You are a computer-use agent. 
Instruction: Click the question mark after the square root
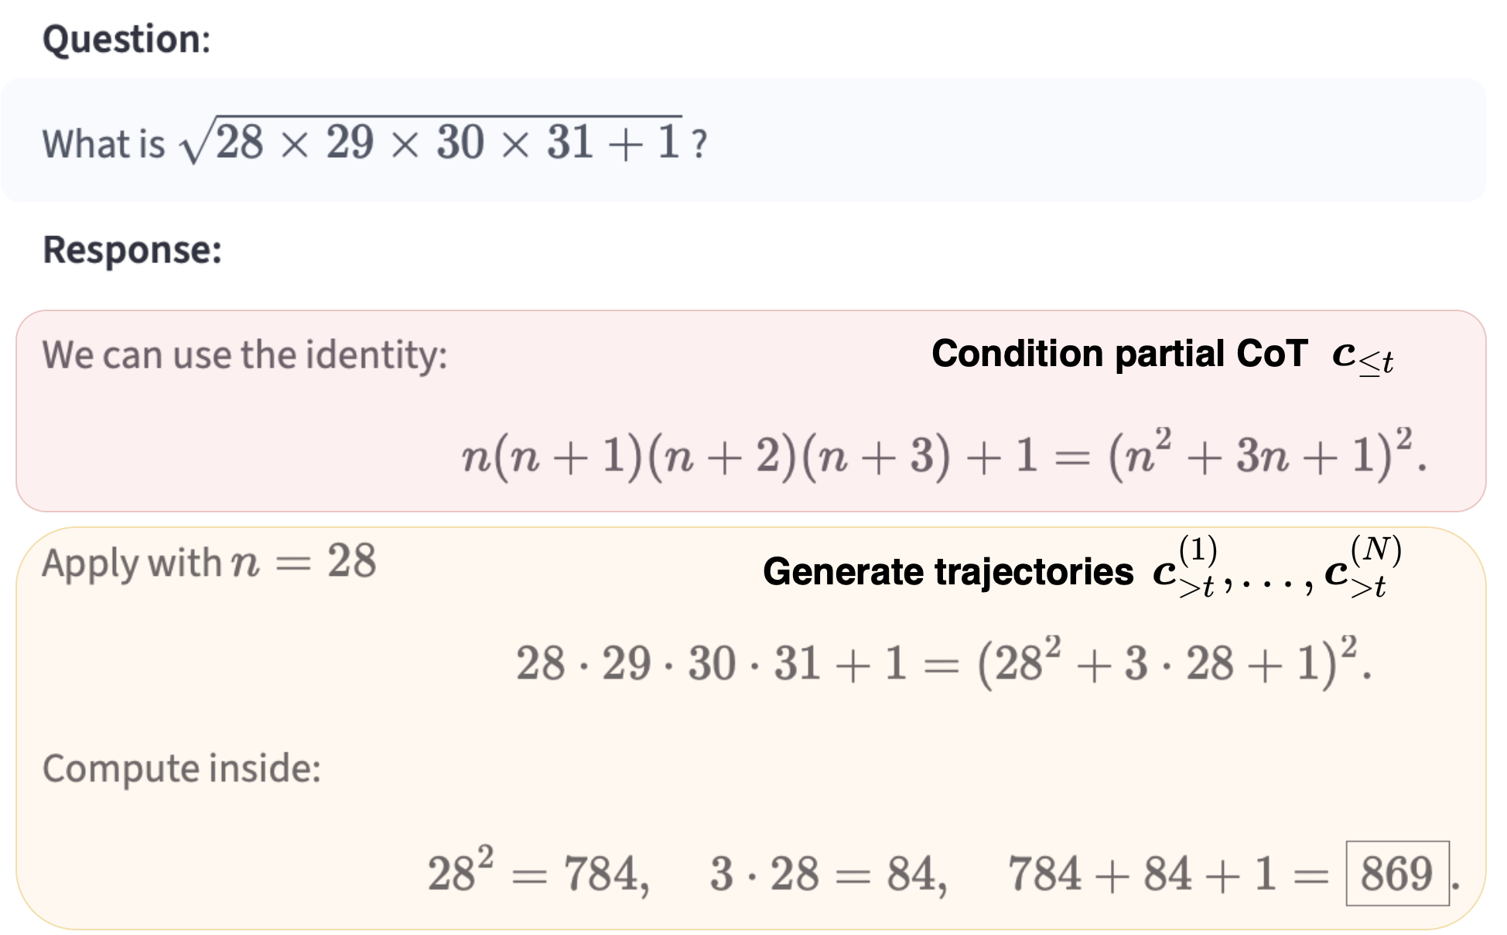pyautogui.click(x=699, y=145)
